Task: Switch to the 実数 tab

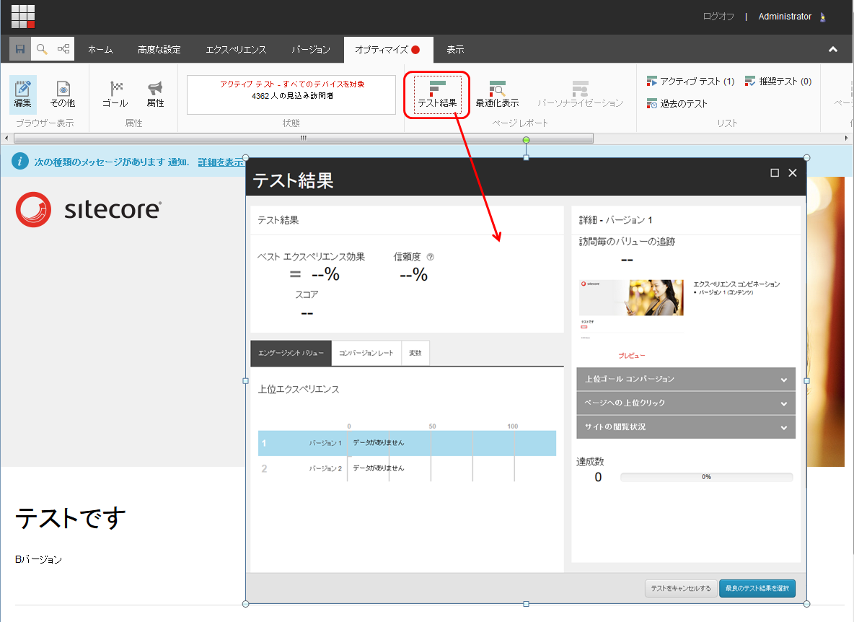Action: coord(415,353)
